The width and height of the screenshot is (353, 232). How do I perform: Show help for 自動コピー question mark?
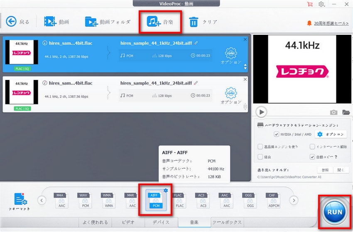[336, 157]
